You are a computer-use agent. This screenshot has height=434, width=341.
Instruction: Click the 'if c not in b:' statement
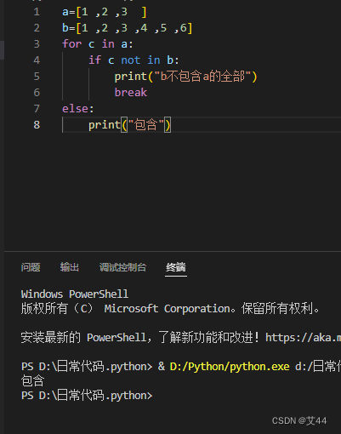tap(134, 60)
